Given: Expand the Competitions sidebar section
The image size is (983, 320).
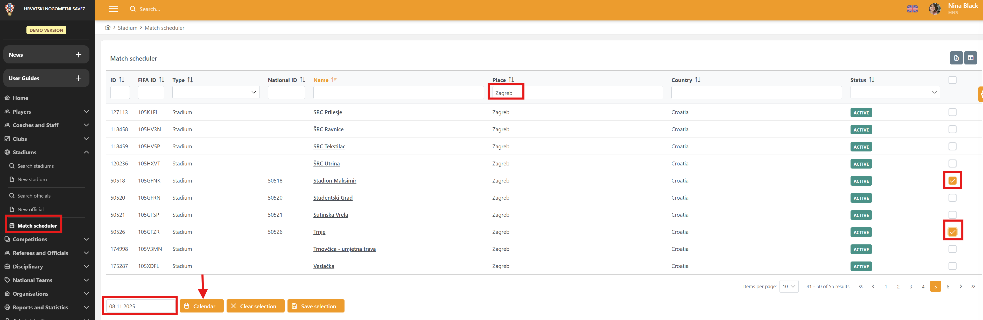Looking at the screenshot, I should tap(46, 239).
